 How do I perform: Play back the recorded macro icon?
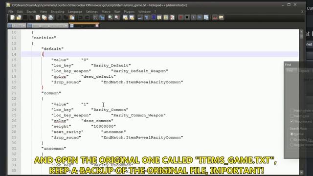[194, 18]
